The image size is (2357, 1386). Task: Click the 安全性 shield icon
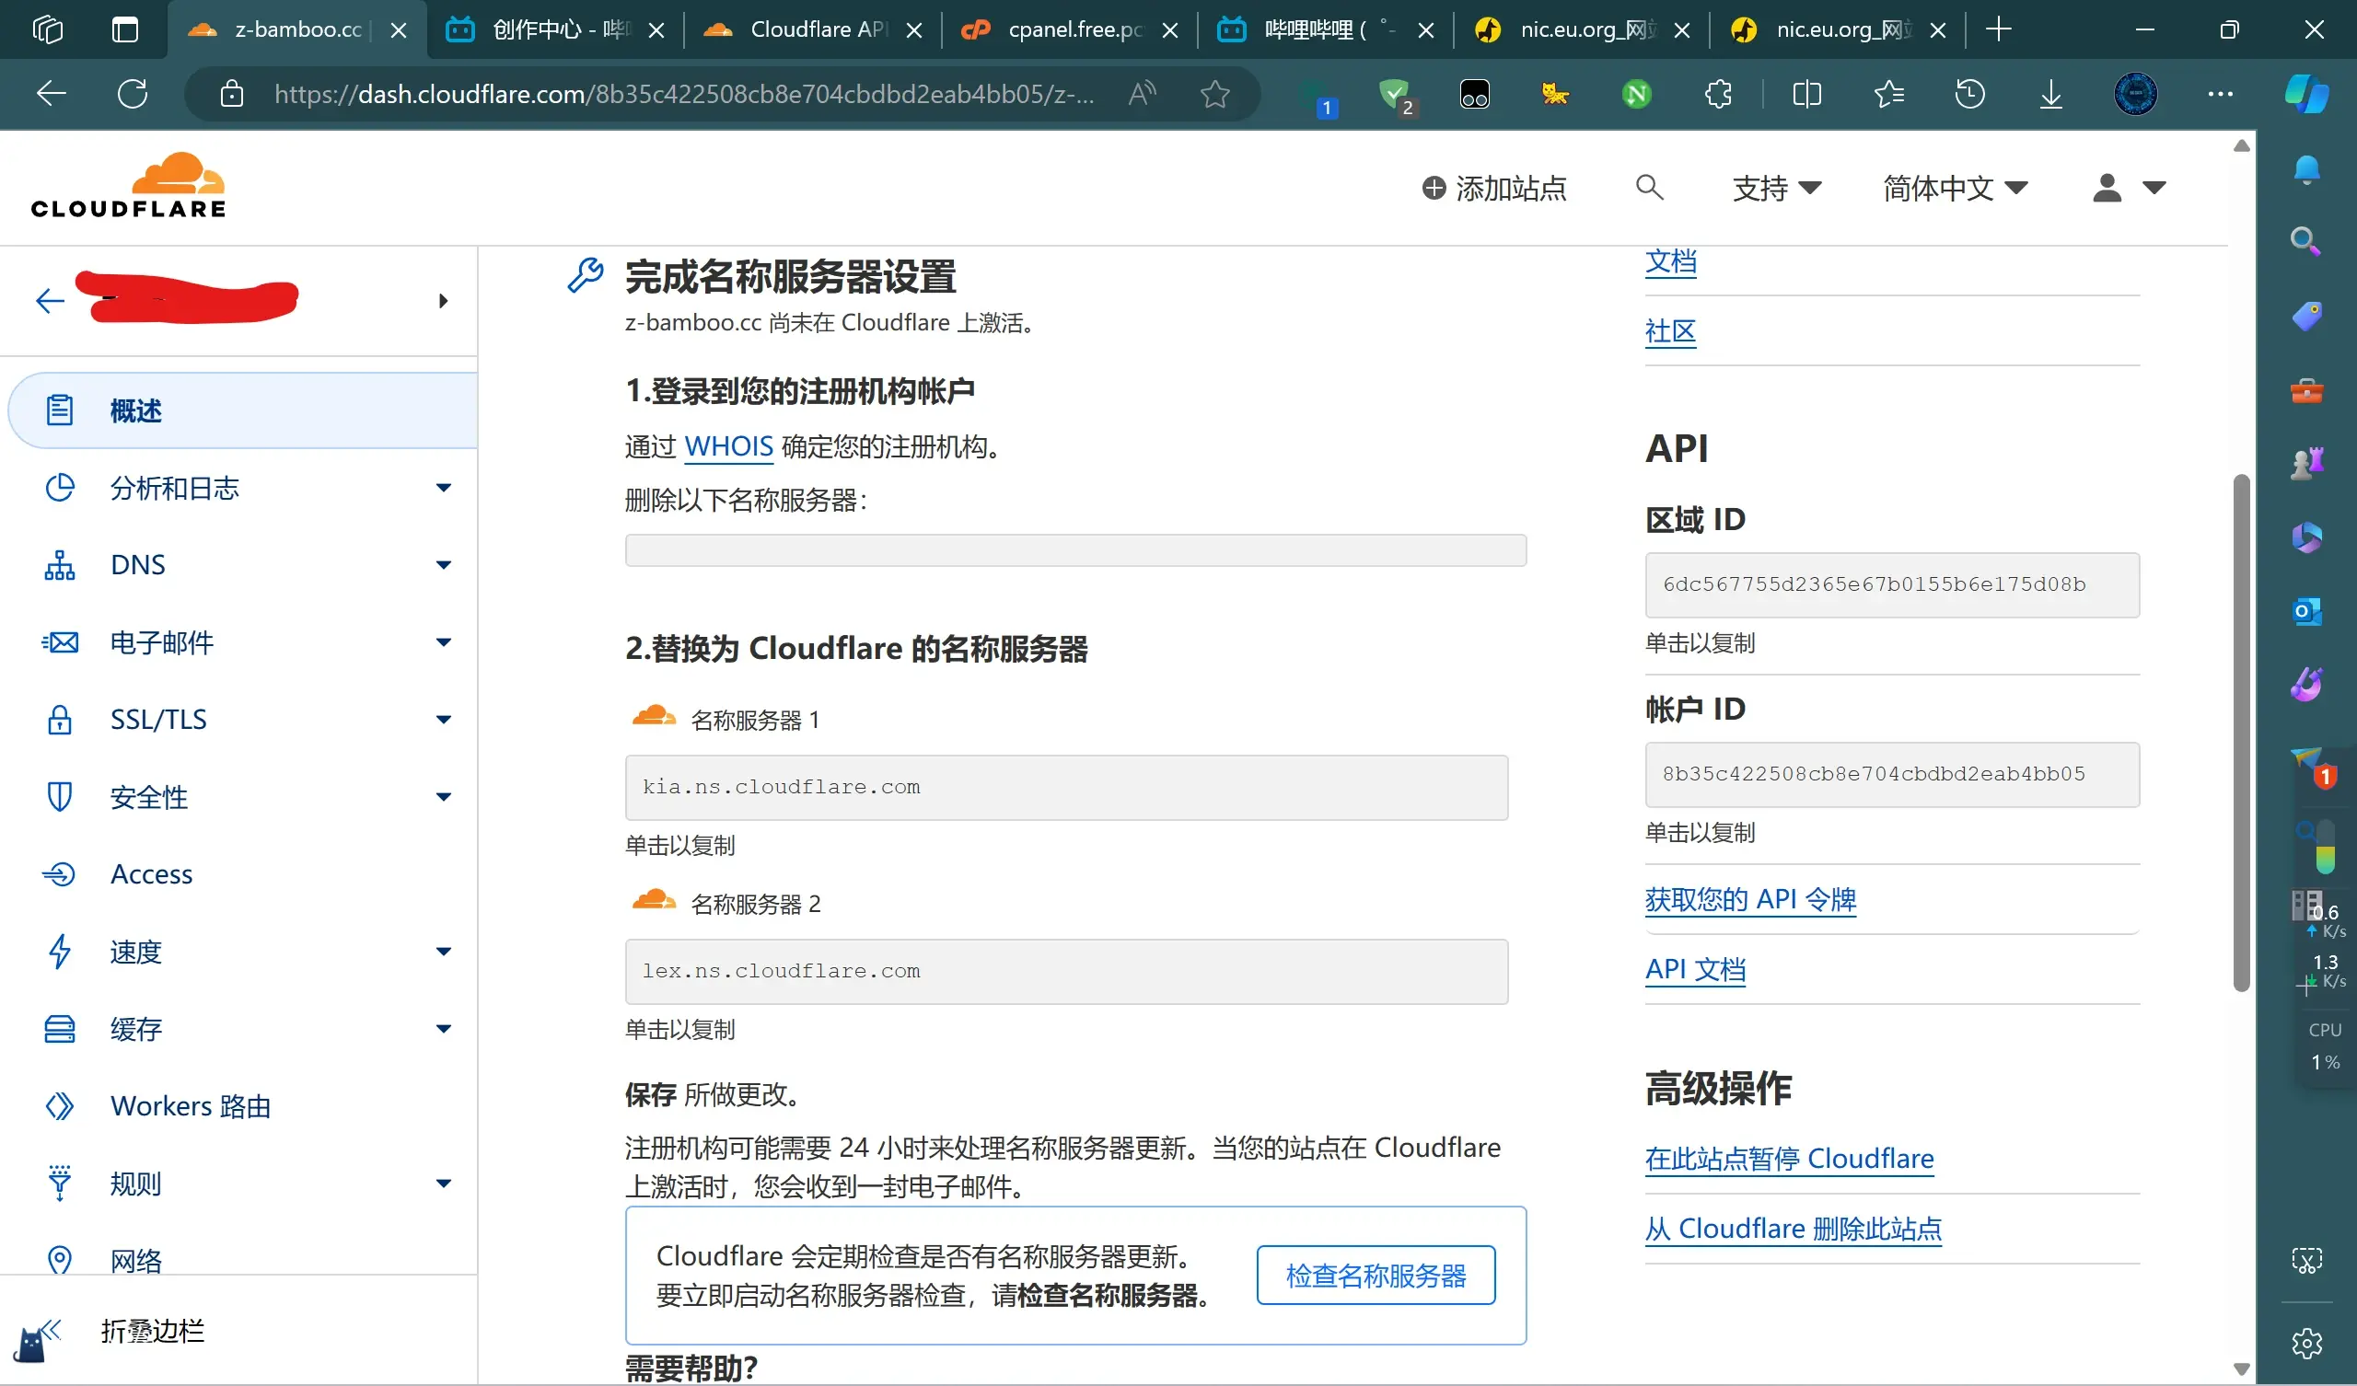pos(60,797)
